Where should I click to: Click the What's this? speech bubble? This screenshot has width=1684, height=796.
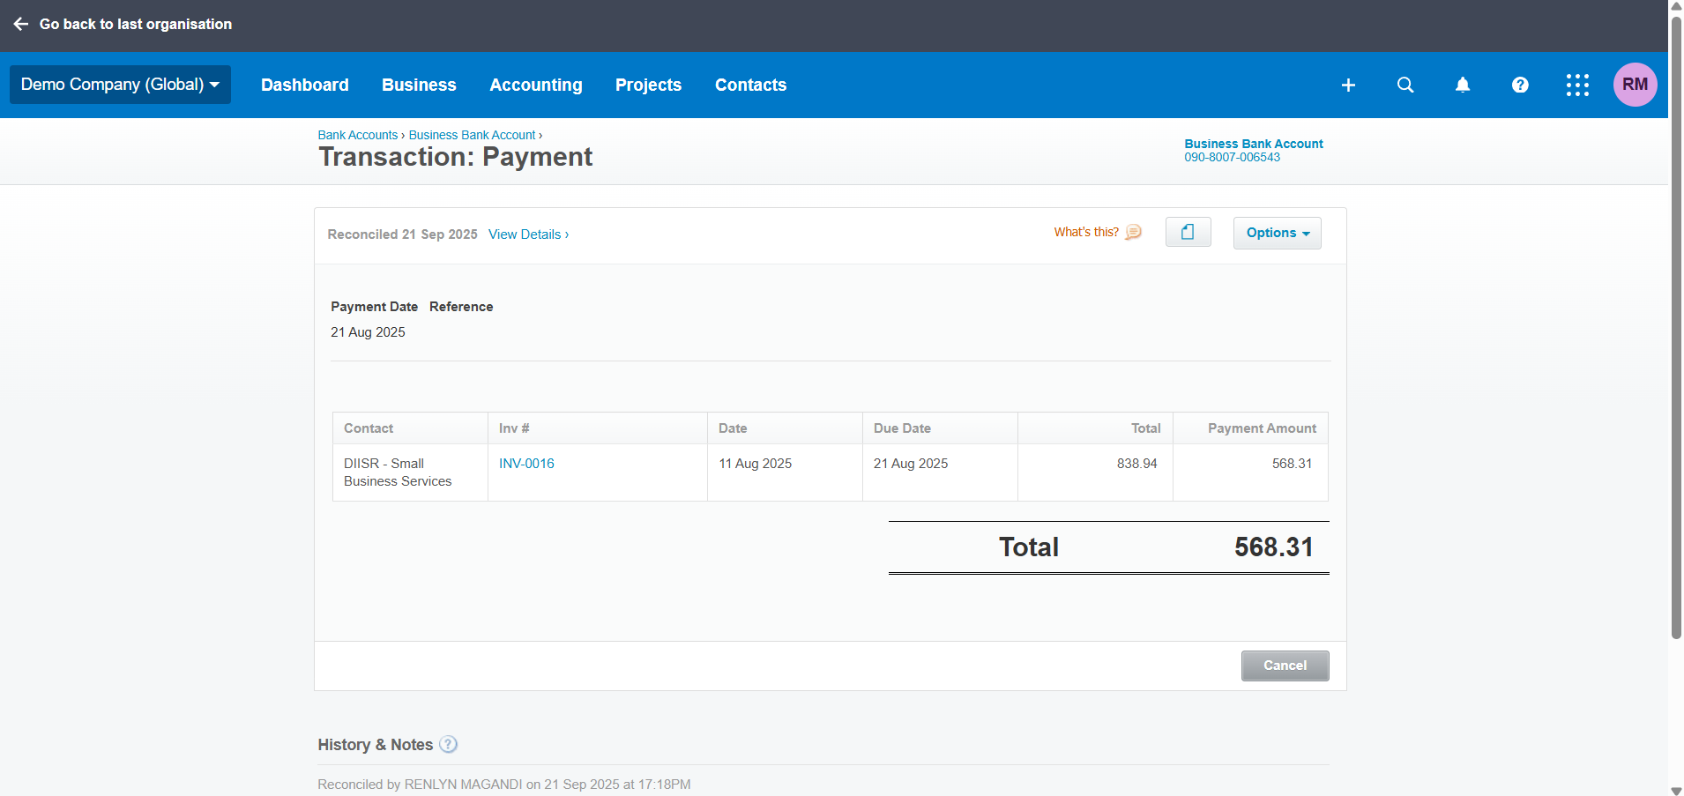coord(1134,233)
